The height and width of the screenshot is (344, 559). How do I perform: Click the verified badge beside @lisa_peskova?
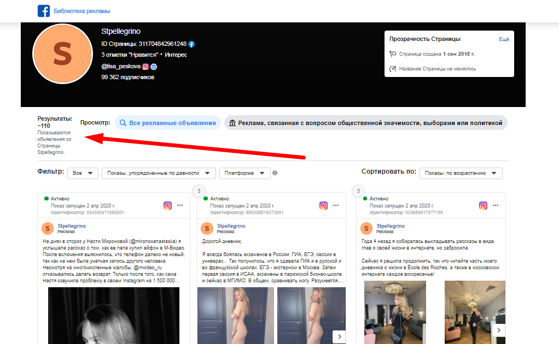click(154, 67)
